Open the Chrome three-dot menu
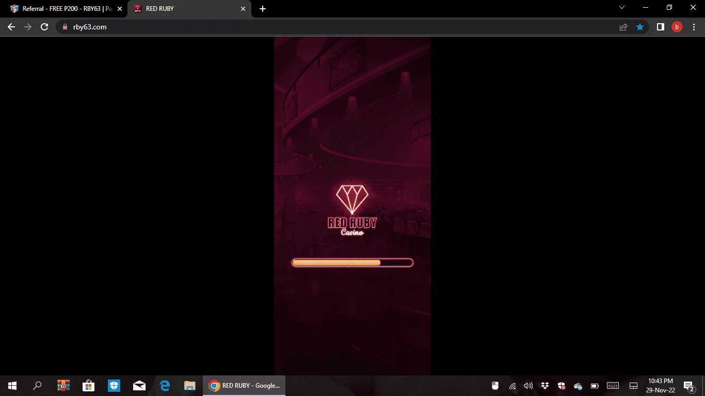 coord(694,27)
